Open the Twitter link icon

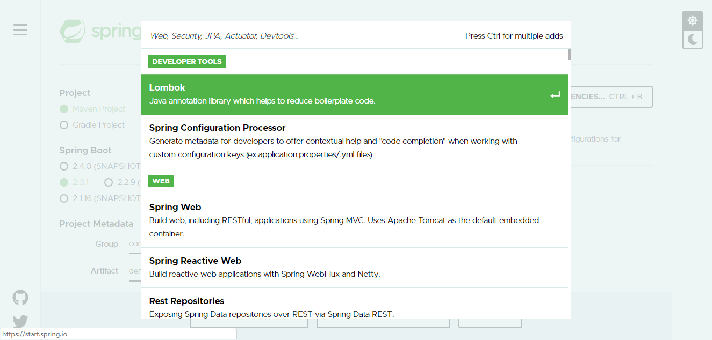pos(20,322)
